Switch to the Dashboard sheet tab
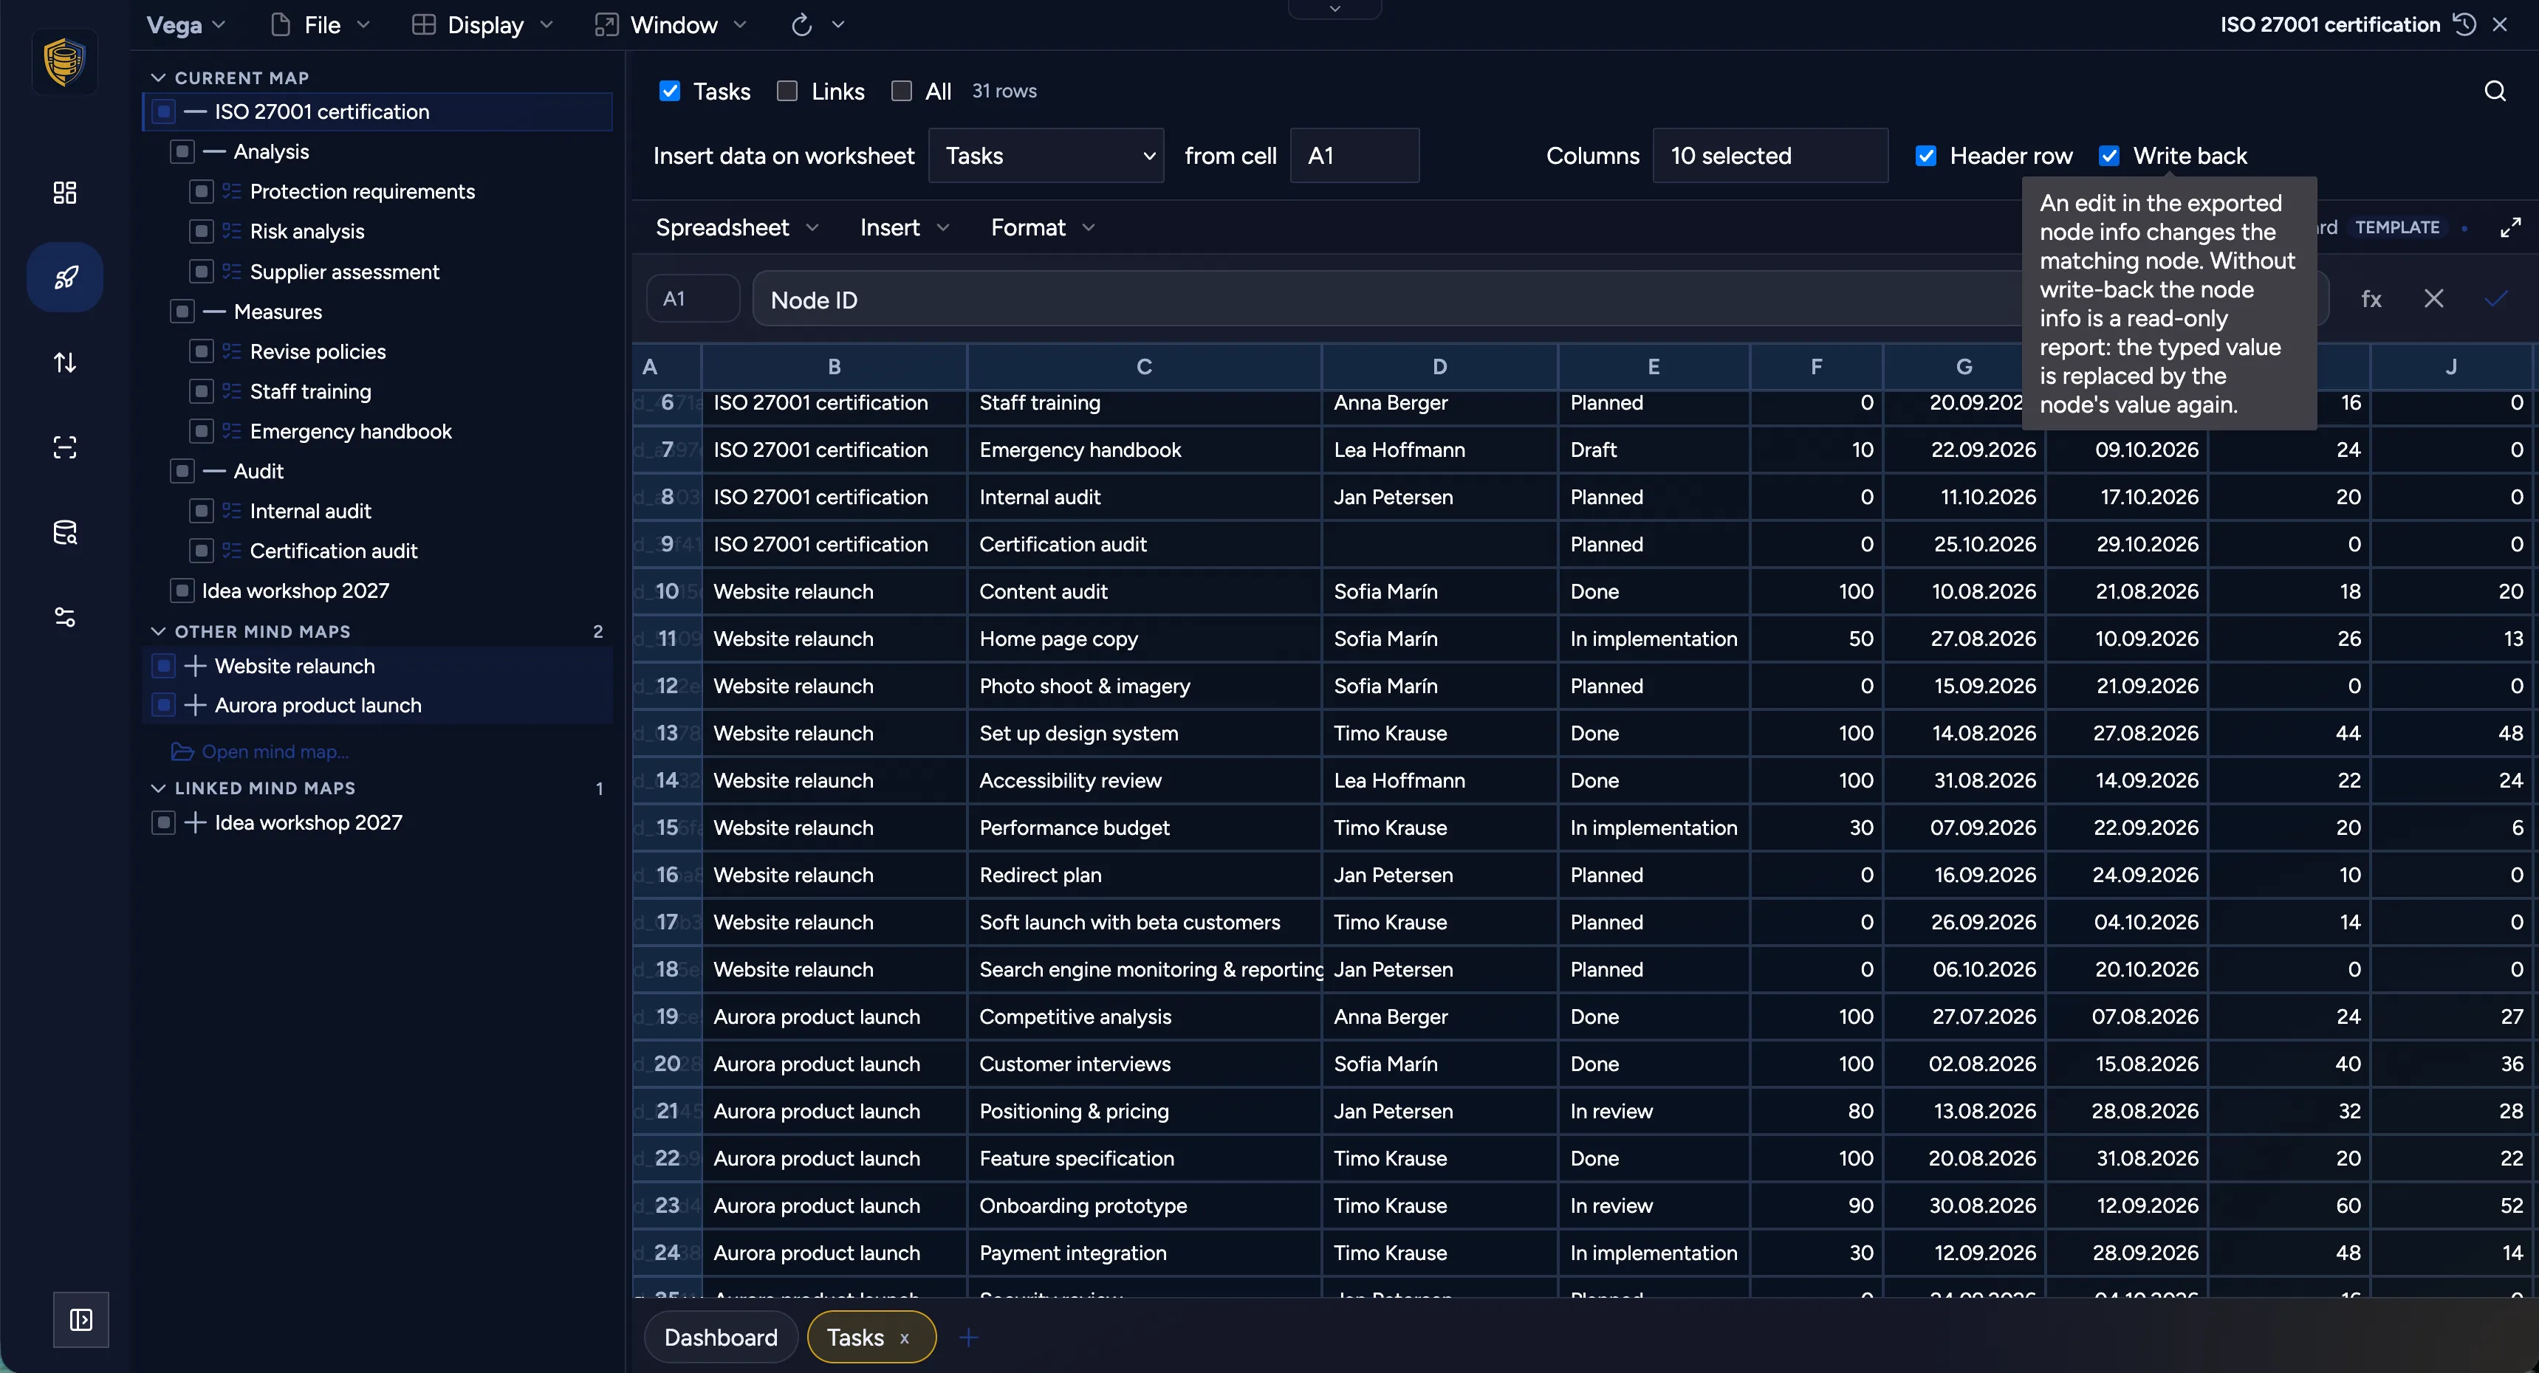2539x1373 pixels. 721,1338
